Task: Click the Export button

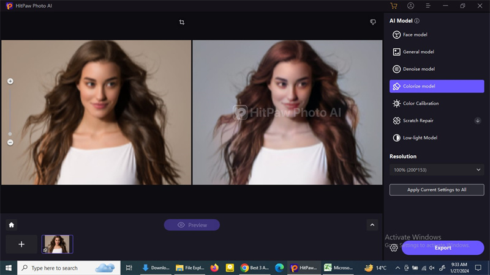Action: [443, 248]
